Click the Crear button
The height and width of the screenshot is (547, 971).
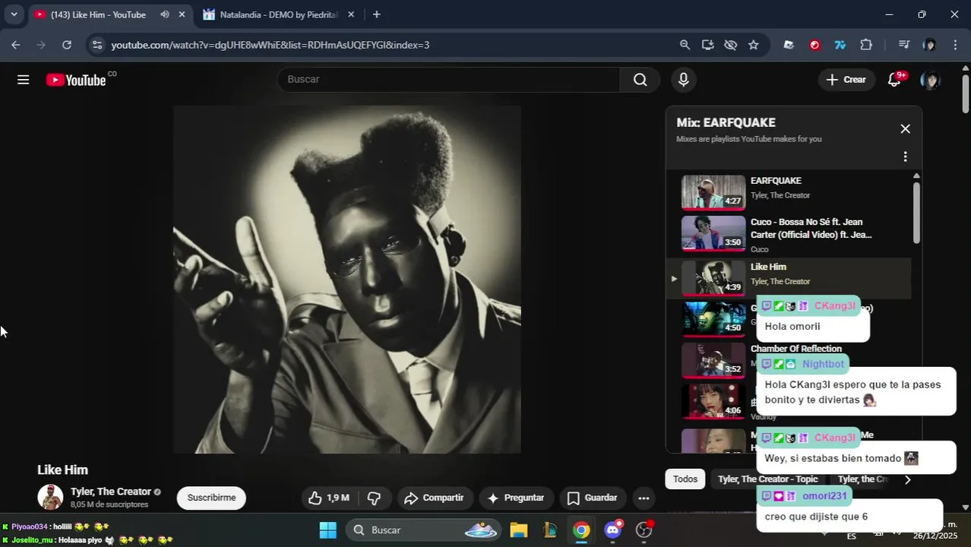click(x=846, y=80)
